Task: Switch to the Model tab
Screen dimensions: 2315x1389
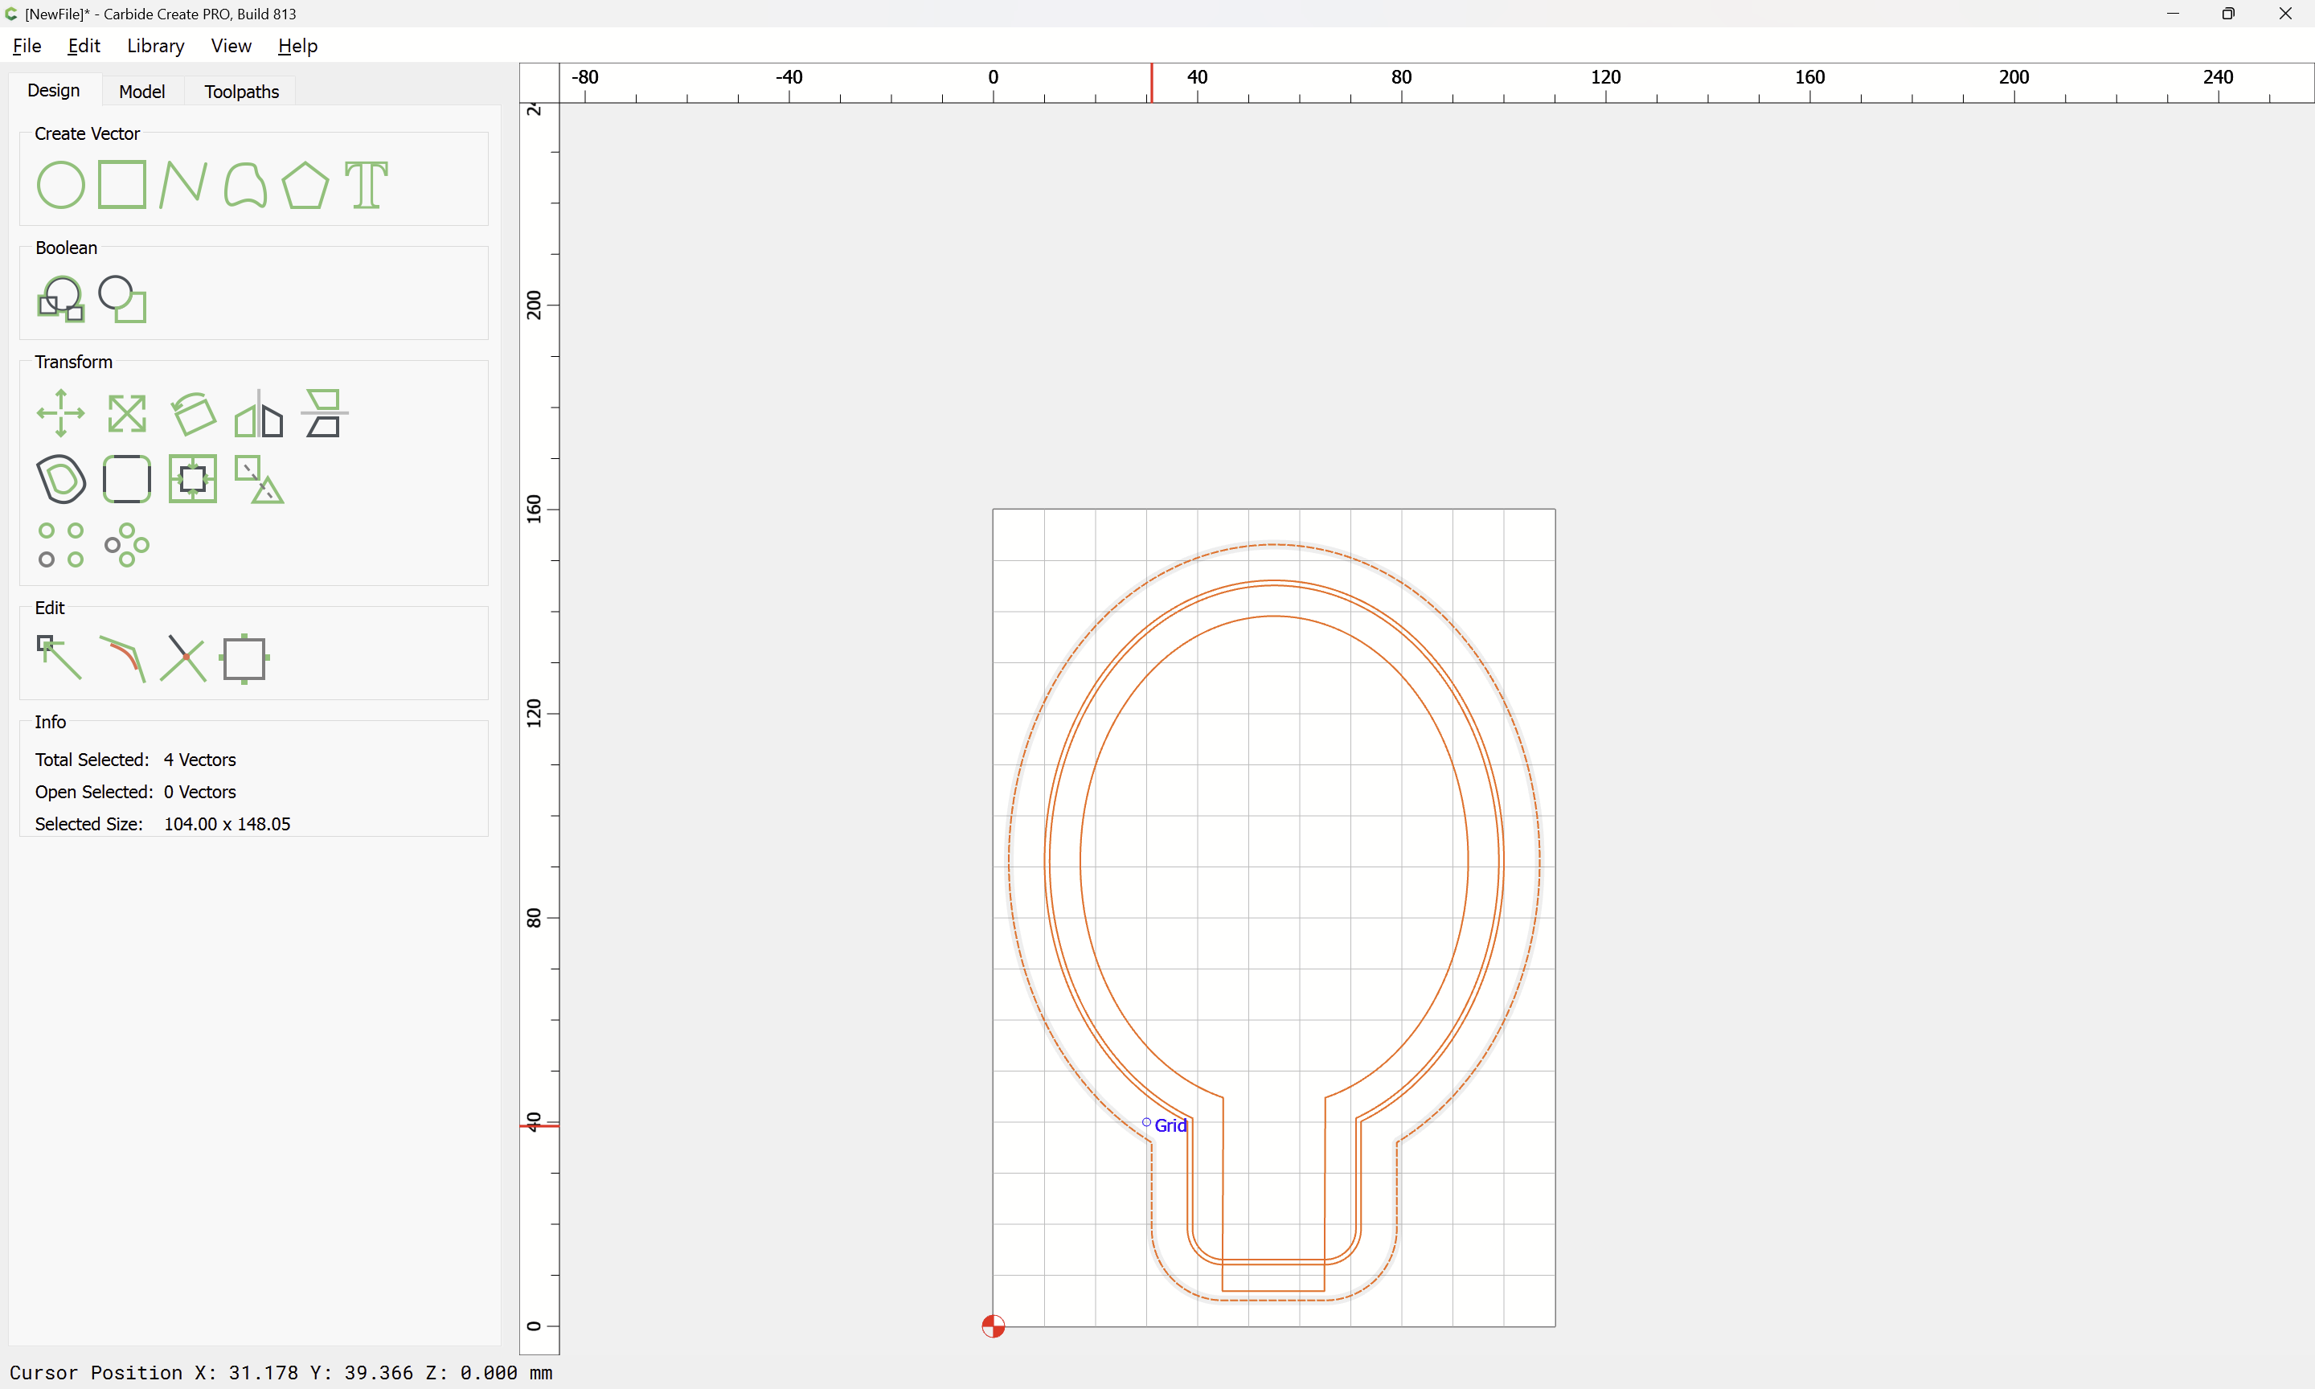Action: [x=142, y=91]
